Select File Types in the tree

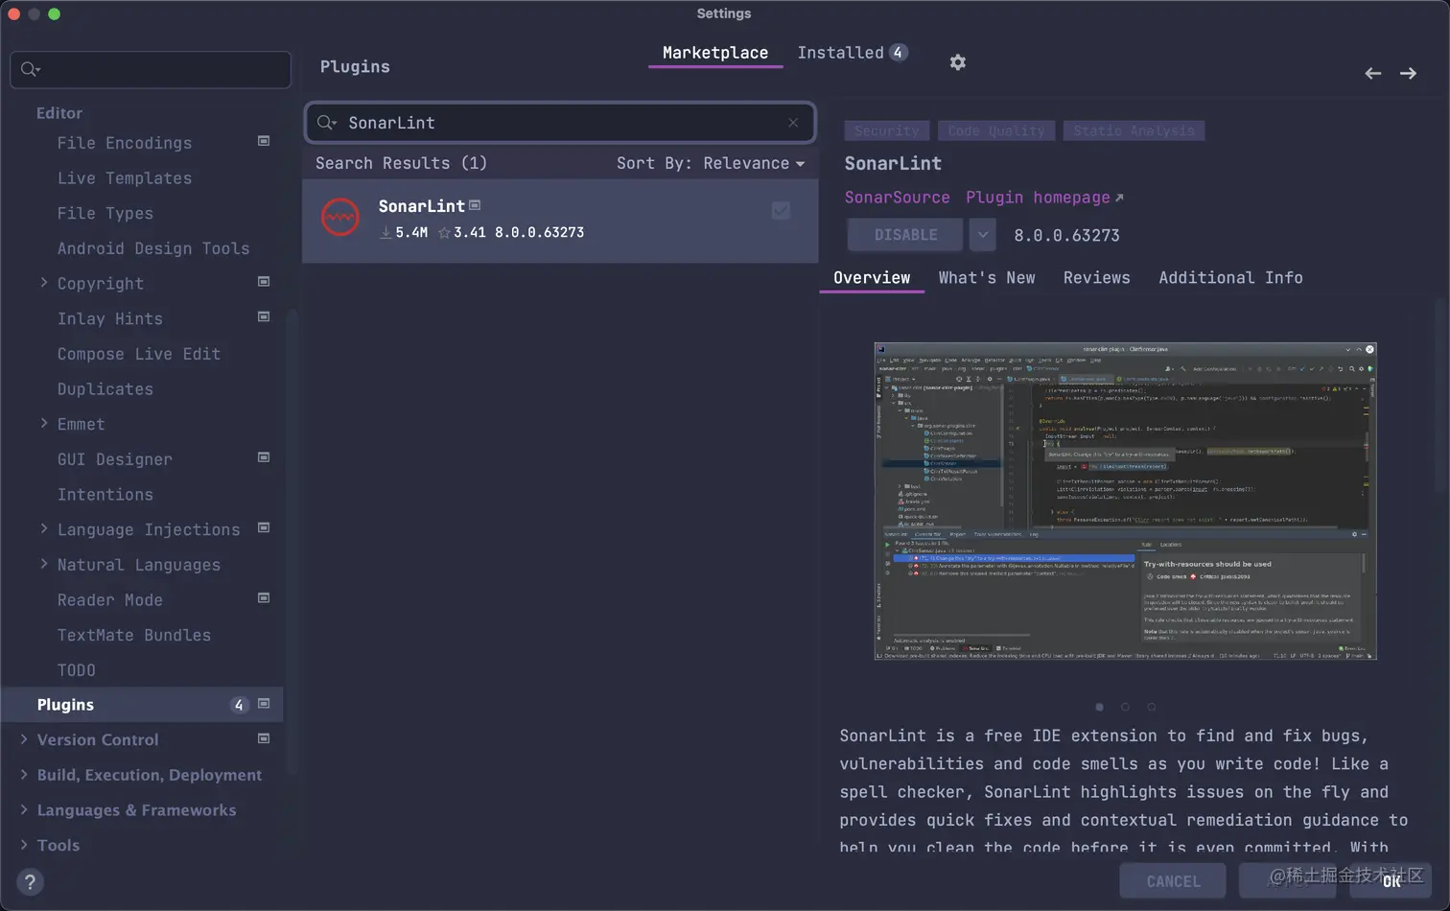105,213
